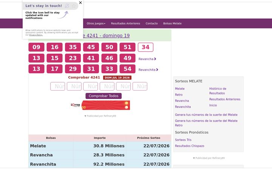Click the star icon in the popup
The image size is (272, 170).
coord(74,6)
